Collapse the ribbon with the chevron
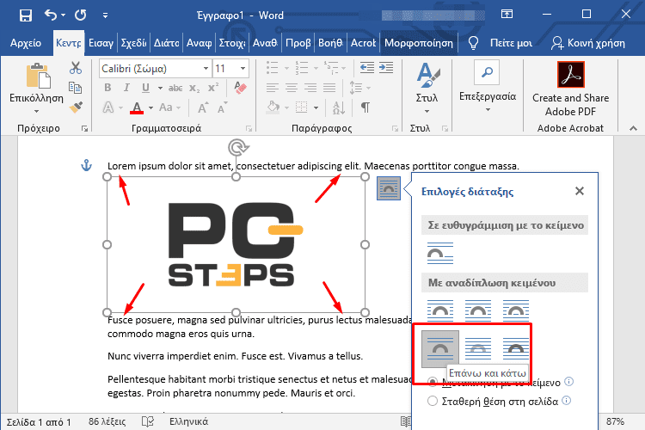The image size is (645, 430). (634, 129)
